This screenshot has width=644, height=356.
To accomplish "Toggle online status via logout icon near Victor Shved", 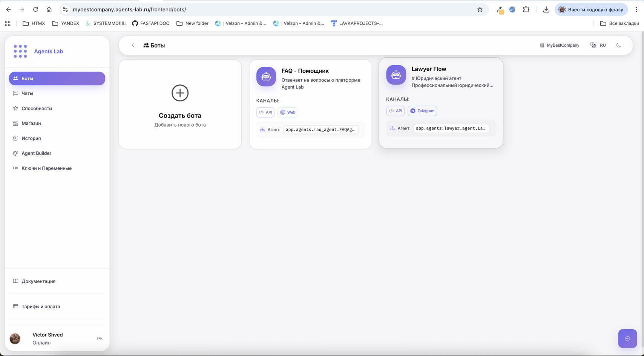I will click(x=99, y=338).
